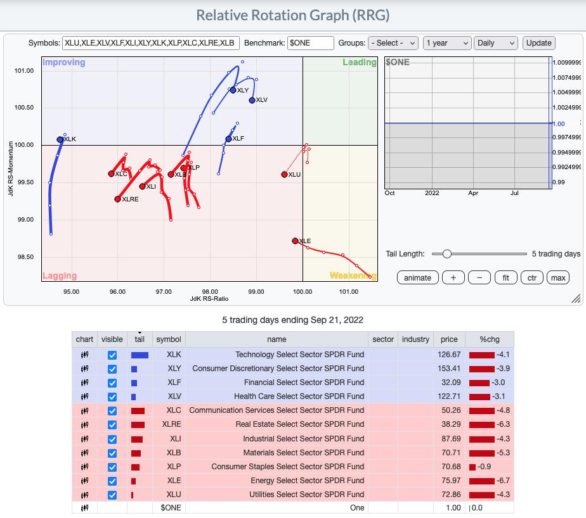The width and height of the screenshot is (586, 518).
Task: Click the Benchmark input field
Action: coord(311,43)
